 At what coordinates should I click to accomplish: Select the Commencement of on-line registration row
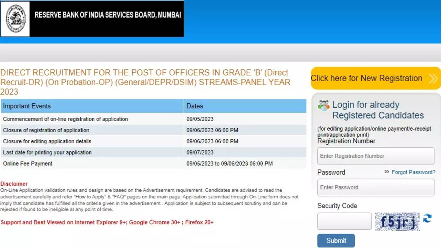coord(65,119)
